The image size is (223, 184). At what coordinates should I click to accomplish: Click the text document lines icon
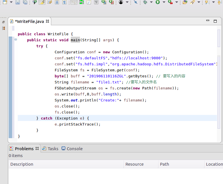pos(96,2)
